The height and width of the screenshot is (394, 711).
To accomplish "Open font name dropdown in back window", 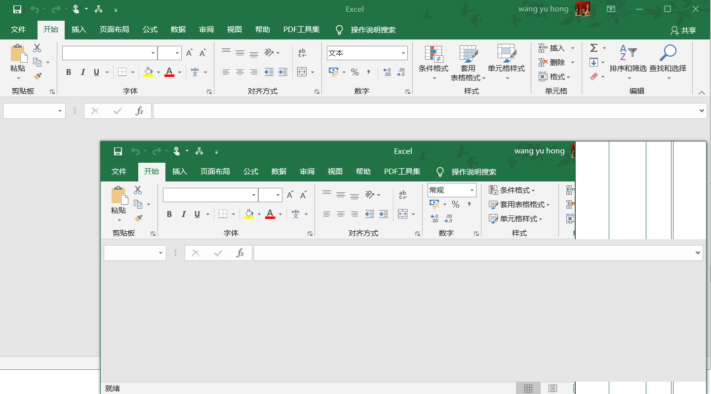I will click(x=153, y=53).
